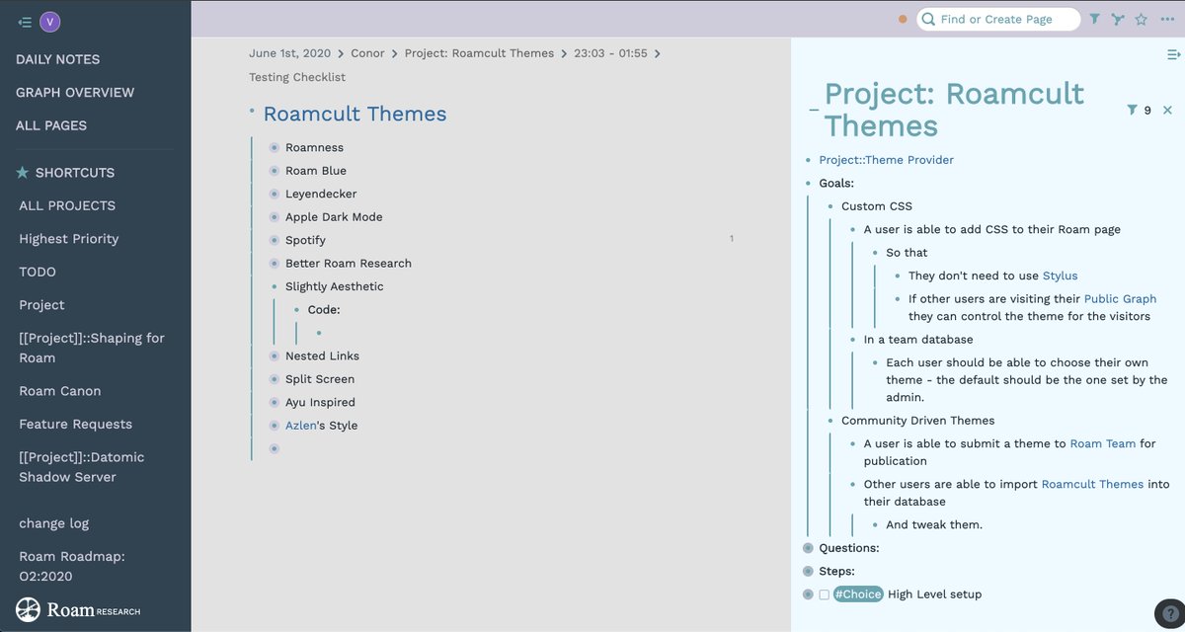Open the change log shortcut

coord(54,523)
